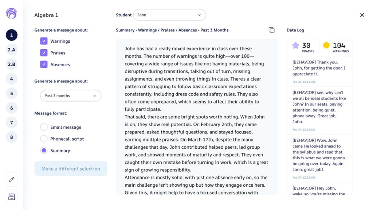
Task: Copy the summary with the copy icon
Action: point(271,30)
